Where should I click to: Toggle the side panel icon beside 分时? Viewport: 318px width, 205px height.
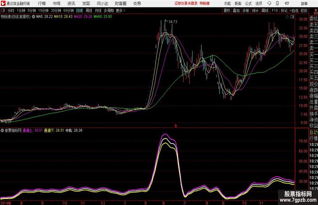tap(3, 11)
